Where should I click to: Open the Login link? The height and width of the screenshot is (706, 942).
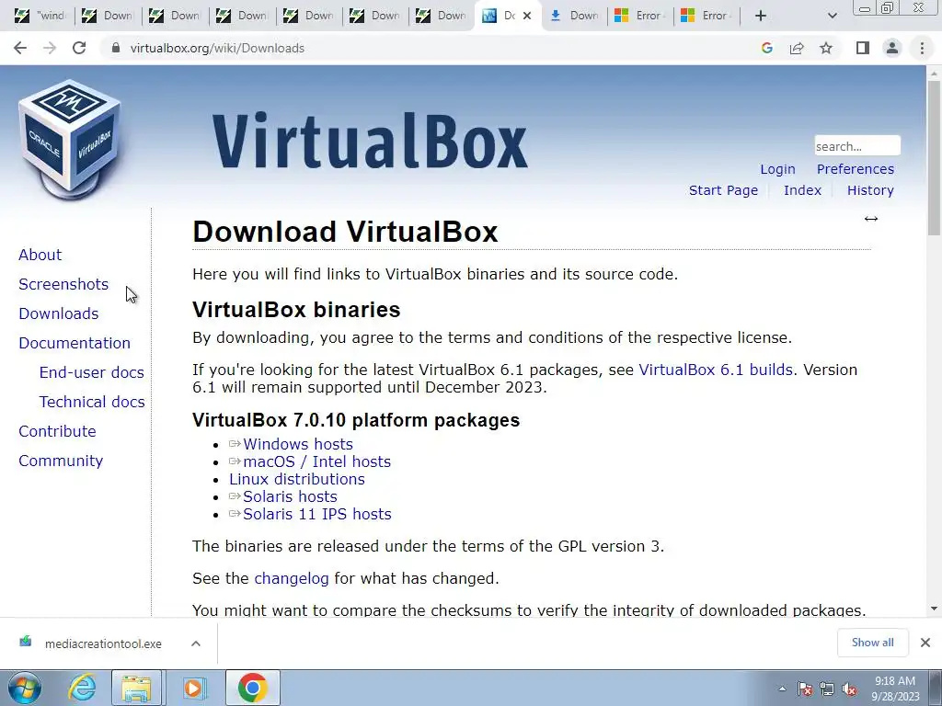777,169
